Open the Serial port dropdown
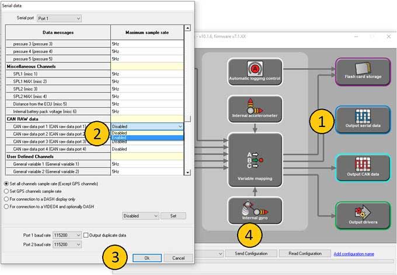Image resolution: width=397 pixels, height=275 pixels. [59, 19]
